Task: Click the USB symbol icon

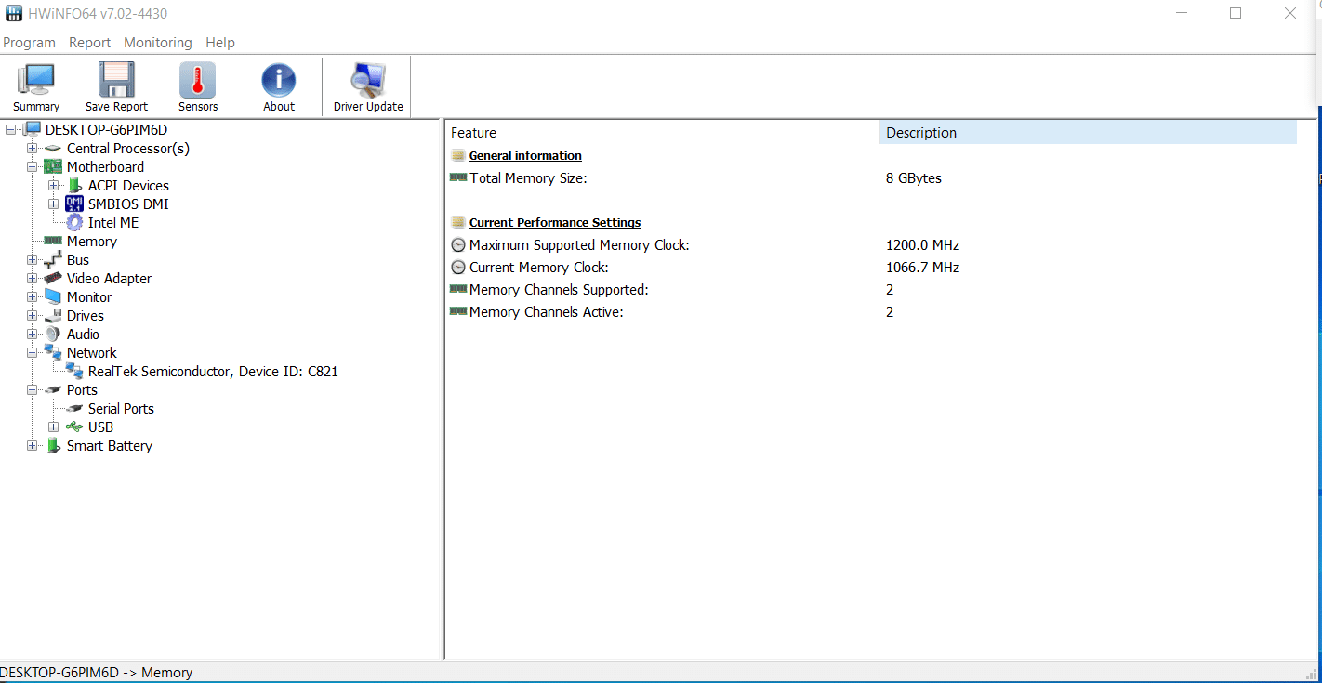Action: (74, 427)
